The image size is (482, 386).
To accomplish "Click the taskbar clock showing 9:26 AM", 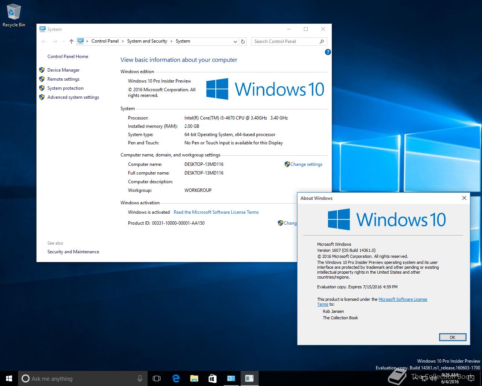I will [450, 378].
